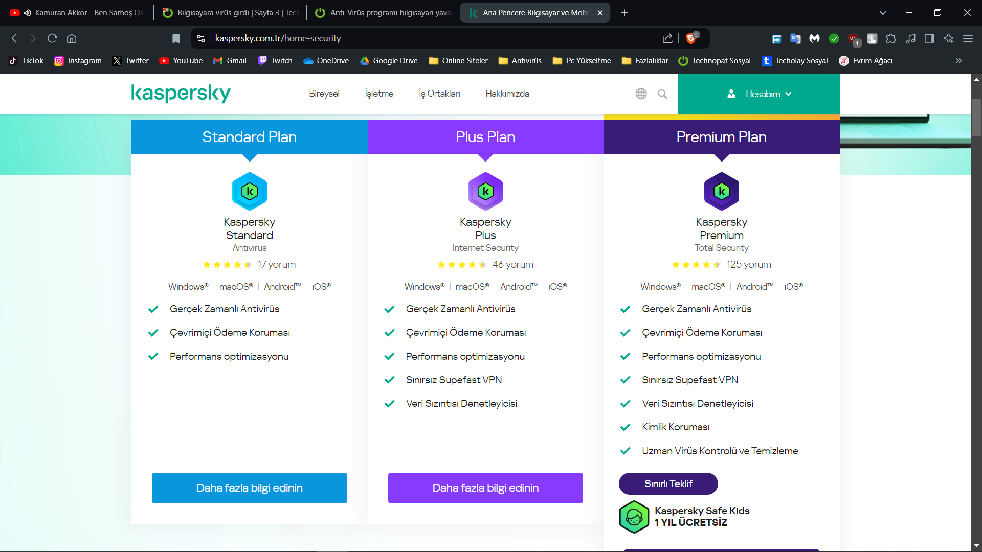982x552 pixels.
Task: Click the globe language selector icon
Action: 641,94
